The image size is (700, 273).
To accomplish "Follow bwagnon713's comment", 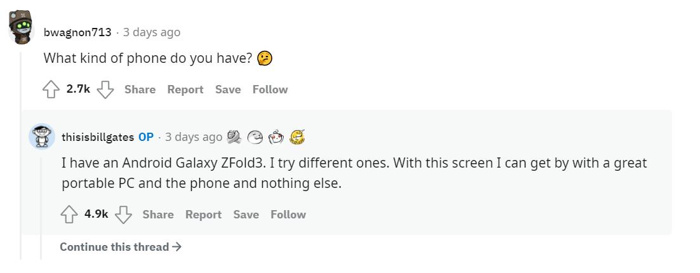I will pos(270,90).
